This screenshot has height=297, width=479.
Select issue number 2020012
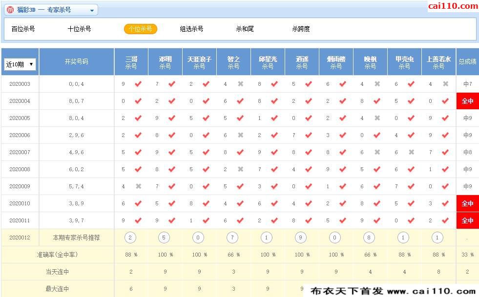coord(20,238)
